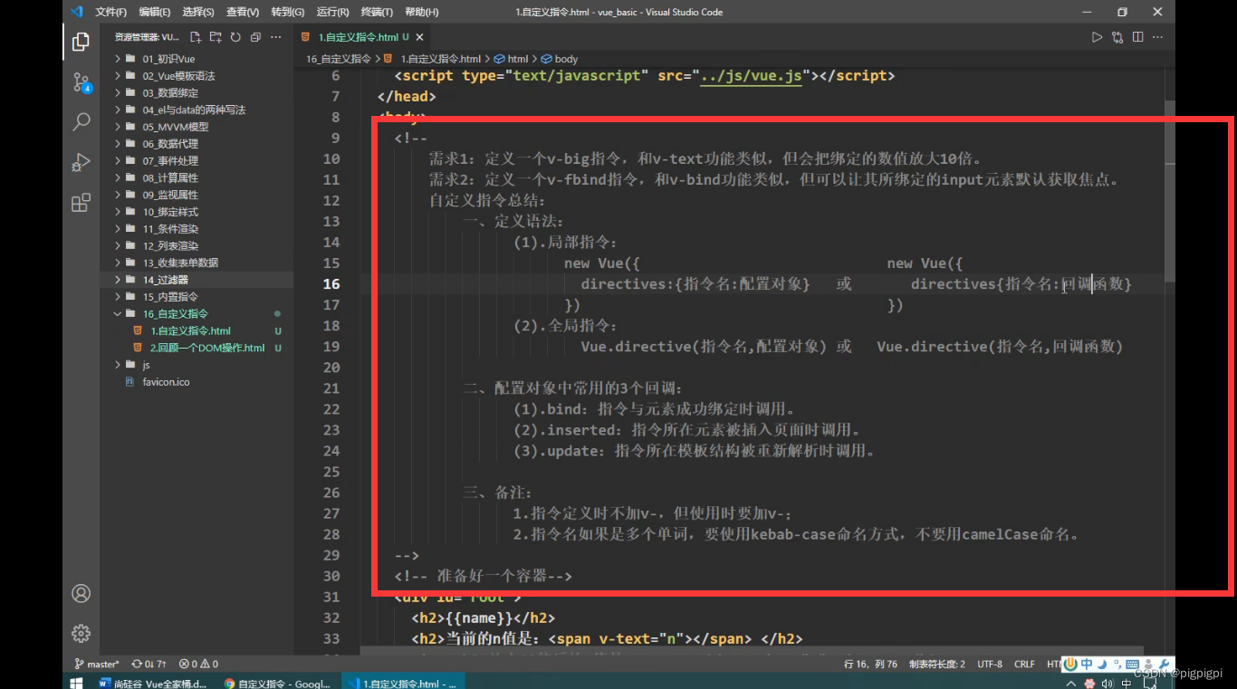Expand the 04_el与data的两种写法 folder
Viewport: 1237px width, 689px height.
[197, 110]
